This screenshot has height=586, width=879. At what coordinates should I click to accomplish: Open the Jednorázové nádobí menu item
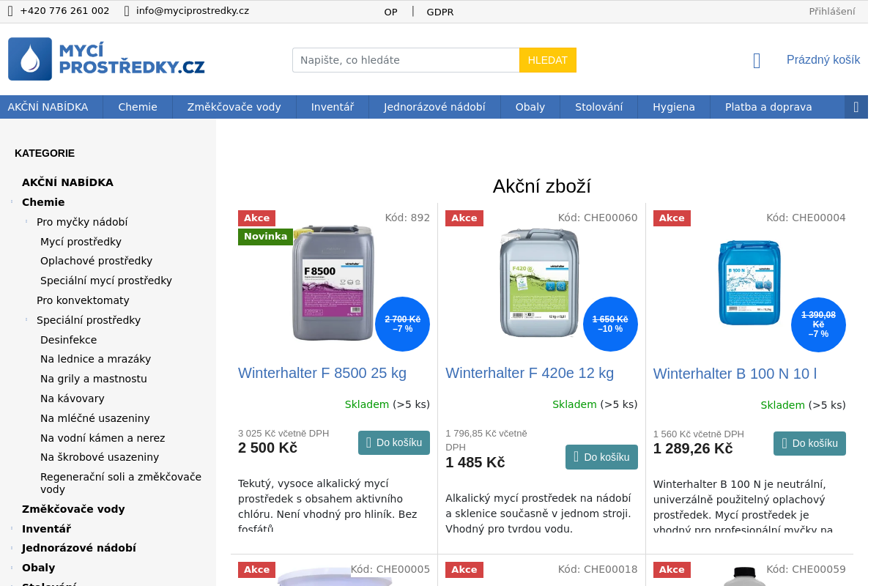point(434,107)
